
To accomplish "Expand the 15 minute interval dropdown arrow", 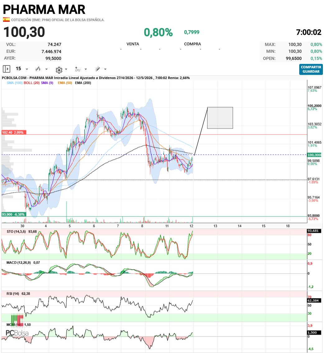I will pos(27,69).
